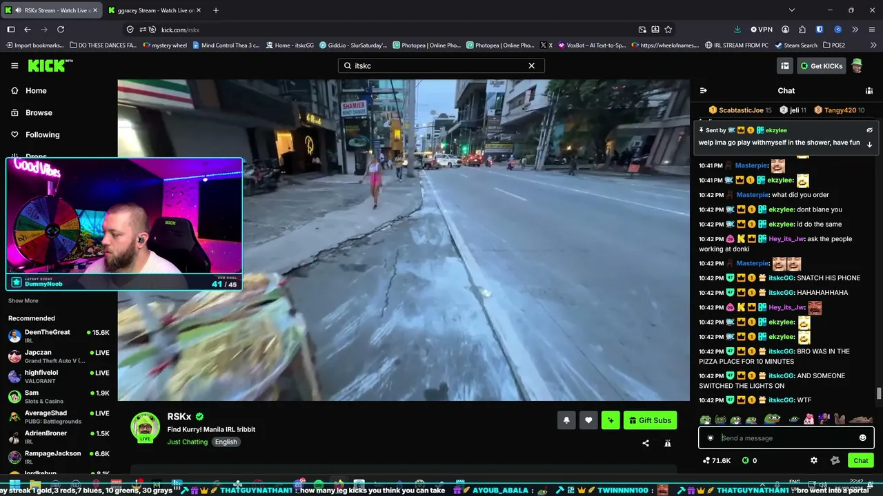
Task: Open the Just Chatting category link
Action: coord(187,442)
